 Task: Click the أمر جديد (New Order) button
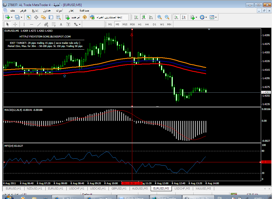click(x=72, y=17)
